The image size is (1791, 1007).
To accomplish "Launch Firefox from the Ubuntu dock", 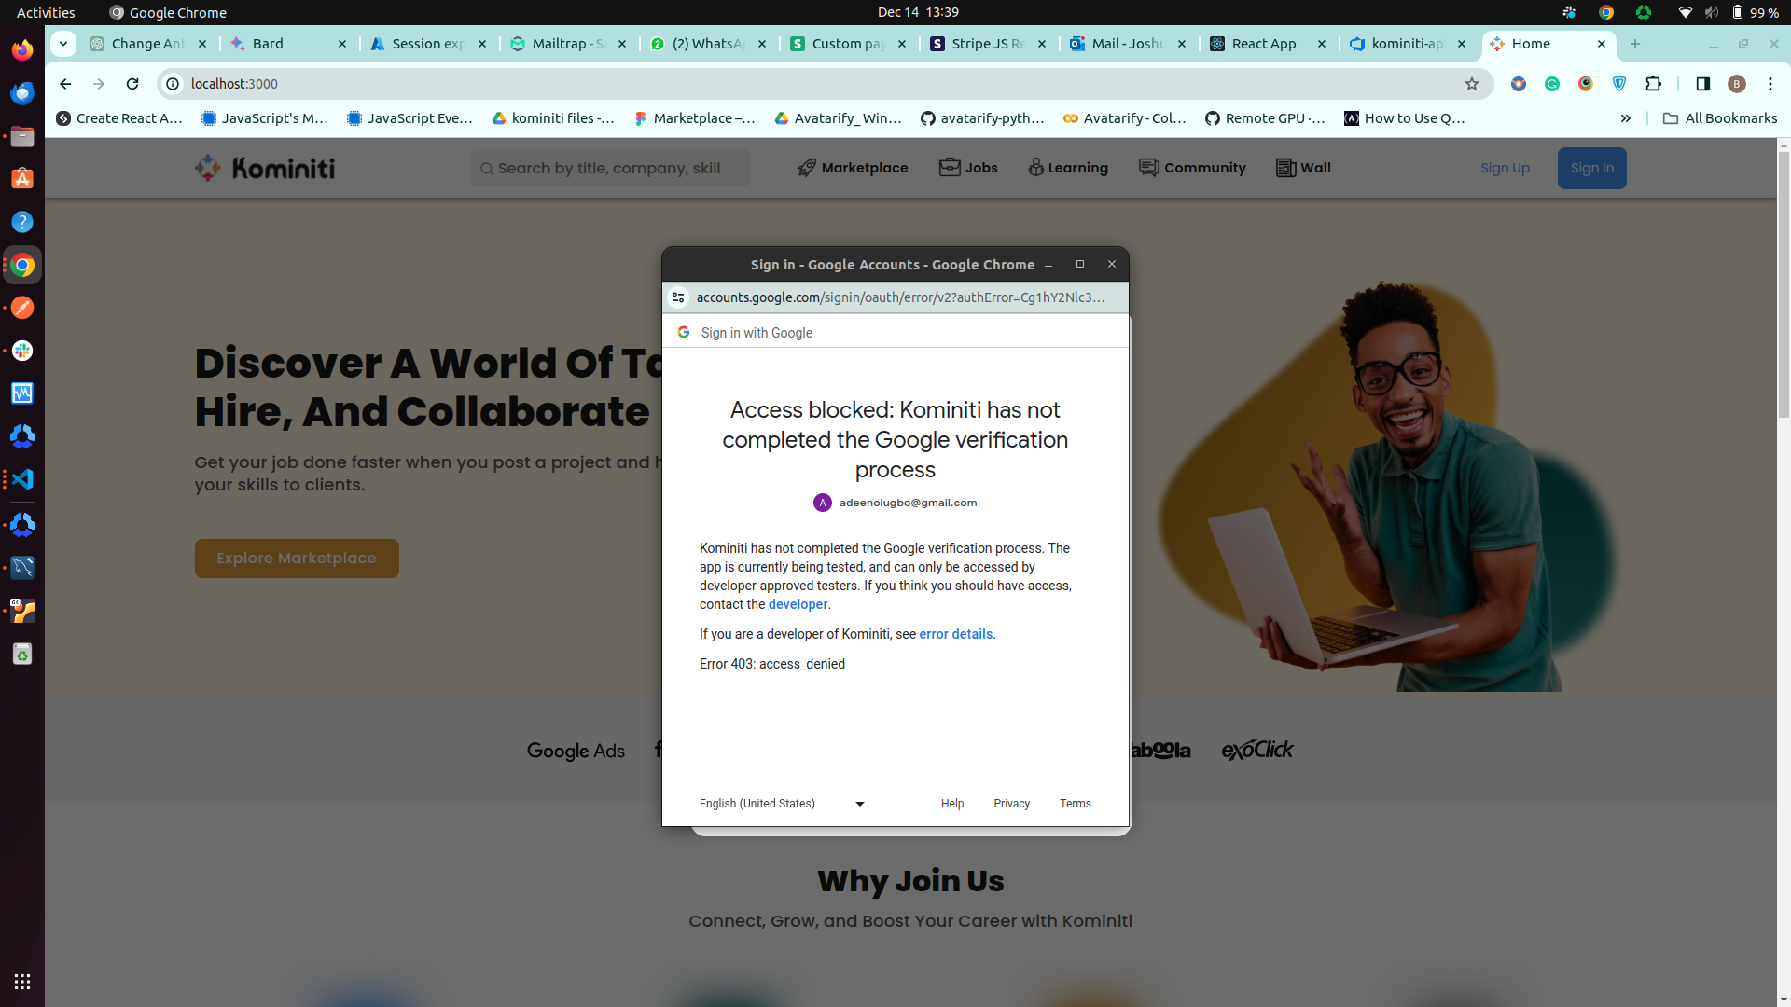I will [22, 49].
